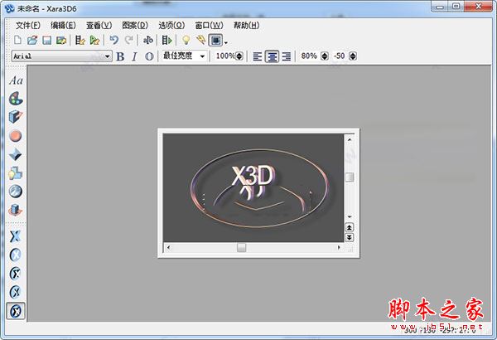Save the project using the floppy icon
Viewport: 497px width, 340px height.
(x=47, y=41)
